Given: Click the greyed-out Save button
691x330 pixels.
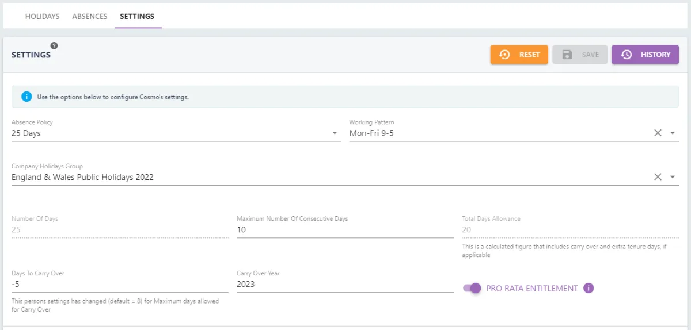Looking at the screenshot, I should [x=580, y=55].
